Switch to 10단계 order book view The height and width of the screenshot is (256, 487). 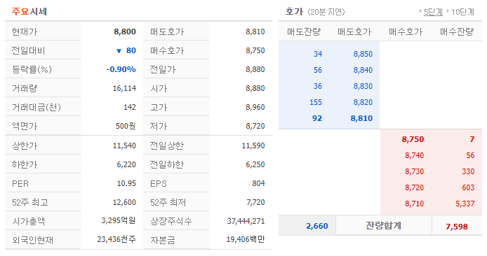(462, 12)
